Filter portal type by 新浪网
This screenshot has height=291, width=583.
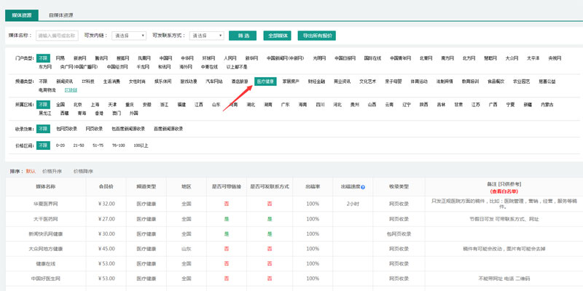pyautogui.click(x=79, y=58)
